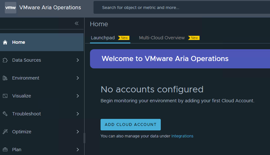This screenshot has width=270, height=155.
Task: Collapse the left navigation panel
Action: (x=77, y=23)
